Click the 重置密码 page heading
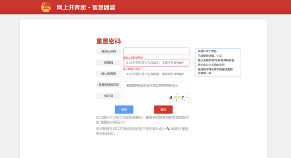This screenshot has height=158, width=291. (x=108, y=41)
